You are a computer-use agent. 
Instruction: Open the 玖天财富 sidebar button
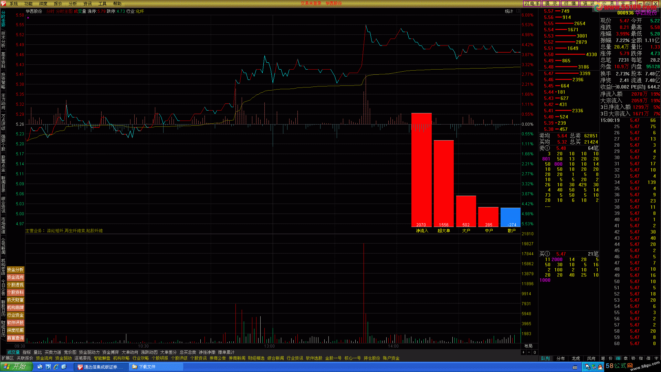(x=15, y=300)
